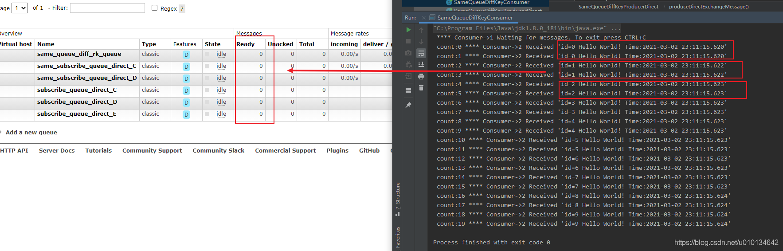
Task: Click the queue Filter text field
Action: [x=107, y=8]
